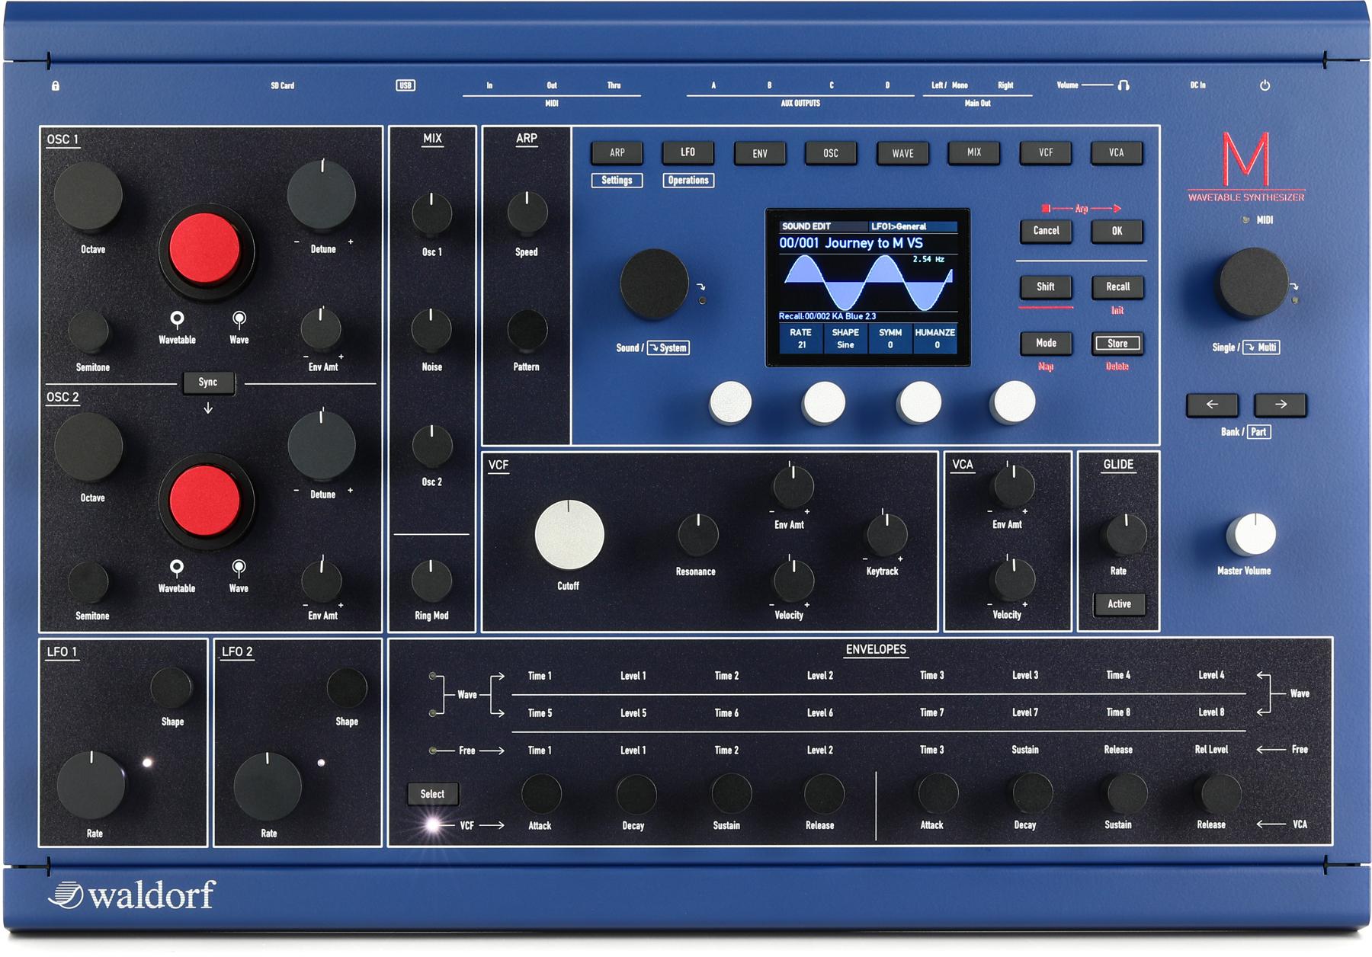This screenshot has width=1372, height=957.
Task: Click the white encoder under SYMM
Action: coord(919,402)
